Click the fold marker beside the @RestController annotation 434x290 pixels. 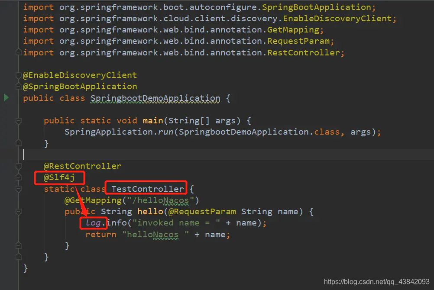pos(19,166)
